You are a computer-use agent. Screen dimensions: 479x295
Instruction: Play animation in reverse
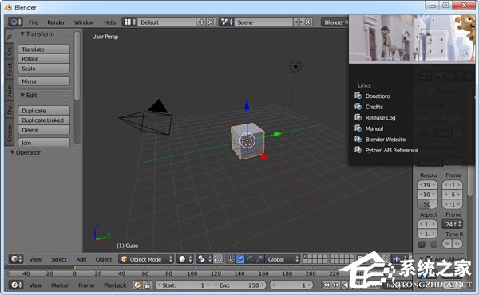tap(345, 285)
